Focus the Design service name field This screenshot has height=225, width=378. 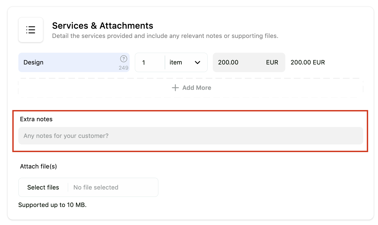pos(74,62)
